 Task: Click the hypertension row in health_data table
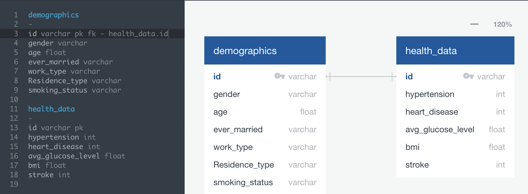(x=455, y=94)
